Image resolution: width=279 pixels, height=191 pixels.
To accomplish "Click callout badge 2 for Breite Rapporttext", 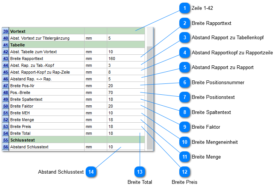I will coord(185,23).
